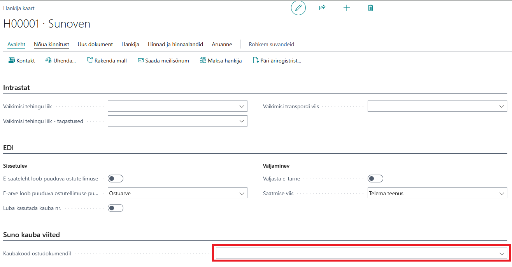Switch to Avaleht tab
This screenshot has width=512, height=267.
[x=16, y=44]
